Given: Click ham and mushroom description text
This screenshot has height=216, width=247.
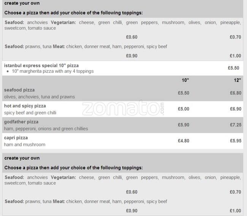Looking at the screenshot, I should [25, 145].
